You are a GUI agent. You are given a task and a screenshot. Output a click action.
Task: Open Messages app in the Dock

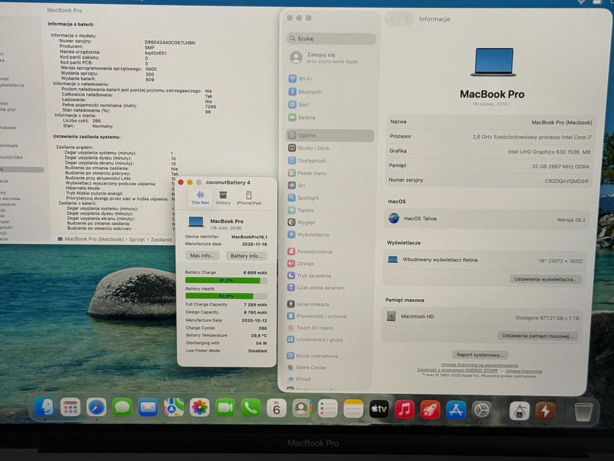click(122, 408)
